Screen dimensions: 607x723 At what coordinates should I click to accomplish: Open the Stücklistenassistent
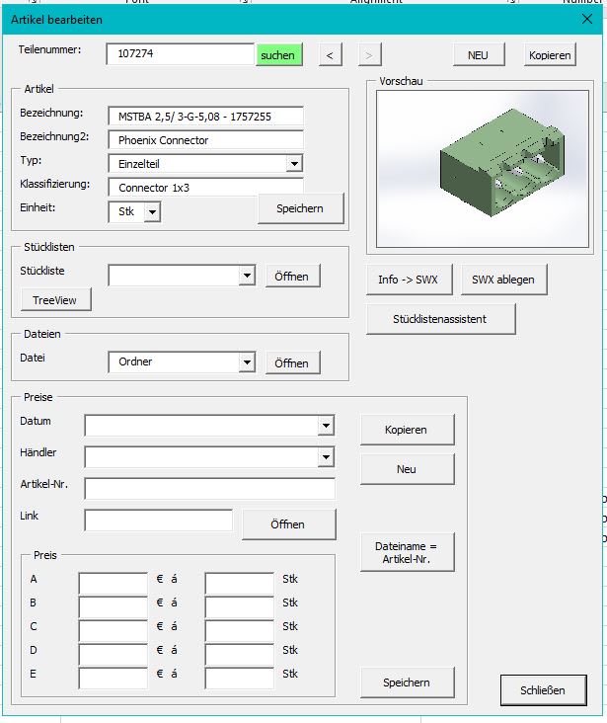point(440,319)
